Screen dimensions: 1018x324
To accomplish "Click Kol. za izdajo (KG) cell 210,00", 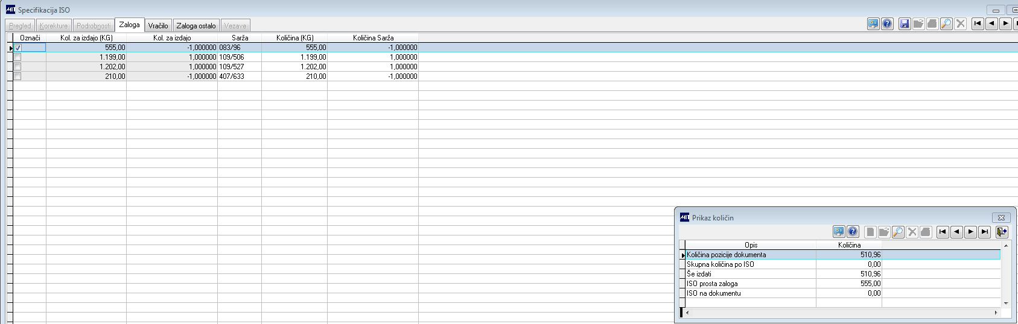I will point(86,76).
